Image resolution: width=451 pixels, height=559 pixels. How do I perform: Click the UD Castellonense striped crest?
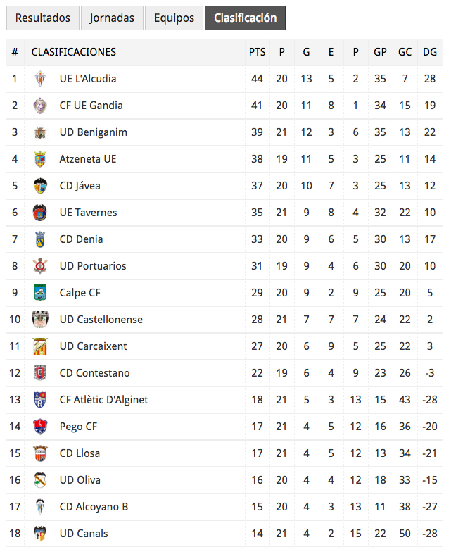click(x=40, y=320)
